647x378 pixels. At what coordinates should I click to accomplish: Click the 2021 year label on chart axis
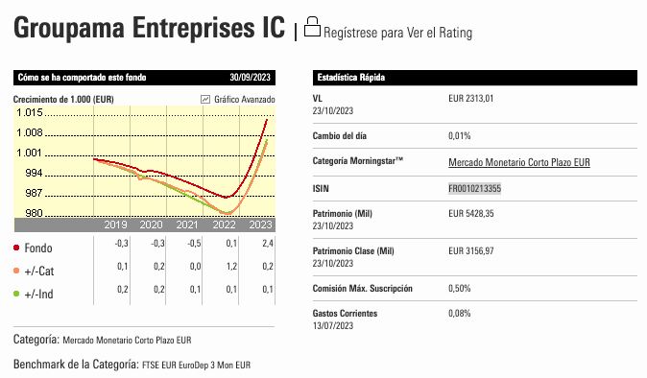click(x=187, y=224)
